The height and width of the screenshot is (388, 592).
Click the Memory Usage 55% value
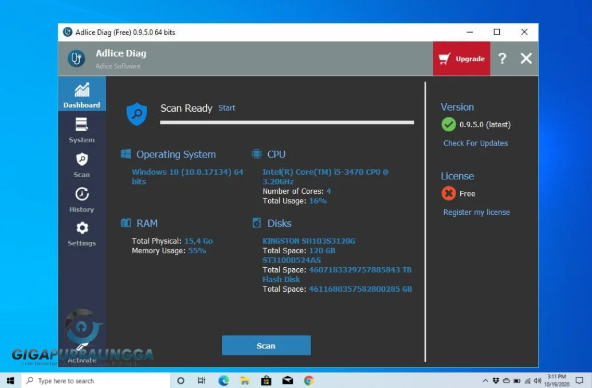pyautogui.click(x=197, y=250)
